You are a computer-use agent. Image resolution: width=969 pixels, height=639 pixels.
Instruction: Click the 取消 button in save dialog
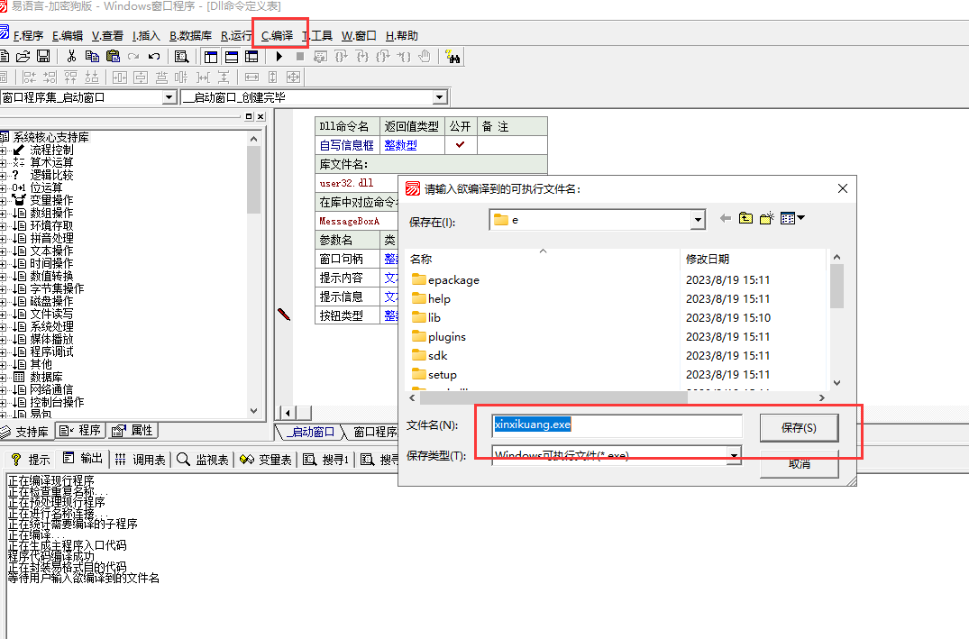click(799, 464)
